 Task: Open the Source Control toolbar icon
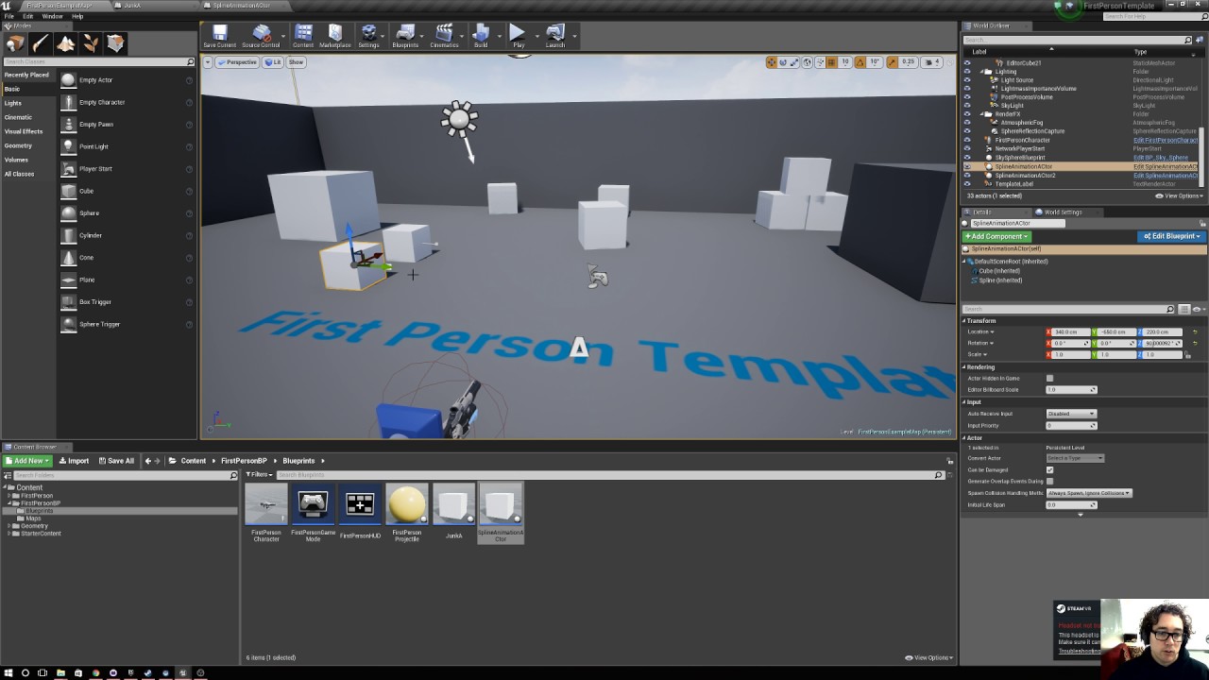(261, 37)
